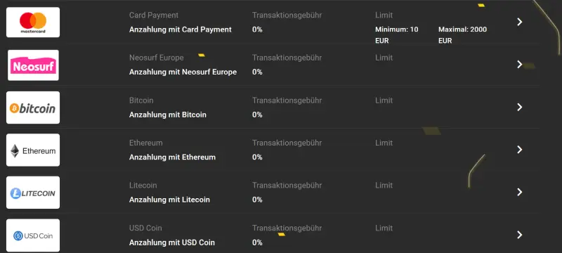562x253 pixels.
Task: Click 'Anzahlung mit Card Payment' text
Action: [181, 30]
